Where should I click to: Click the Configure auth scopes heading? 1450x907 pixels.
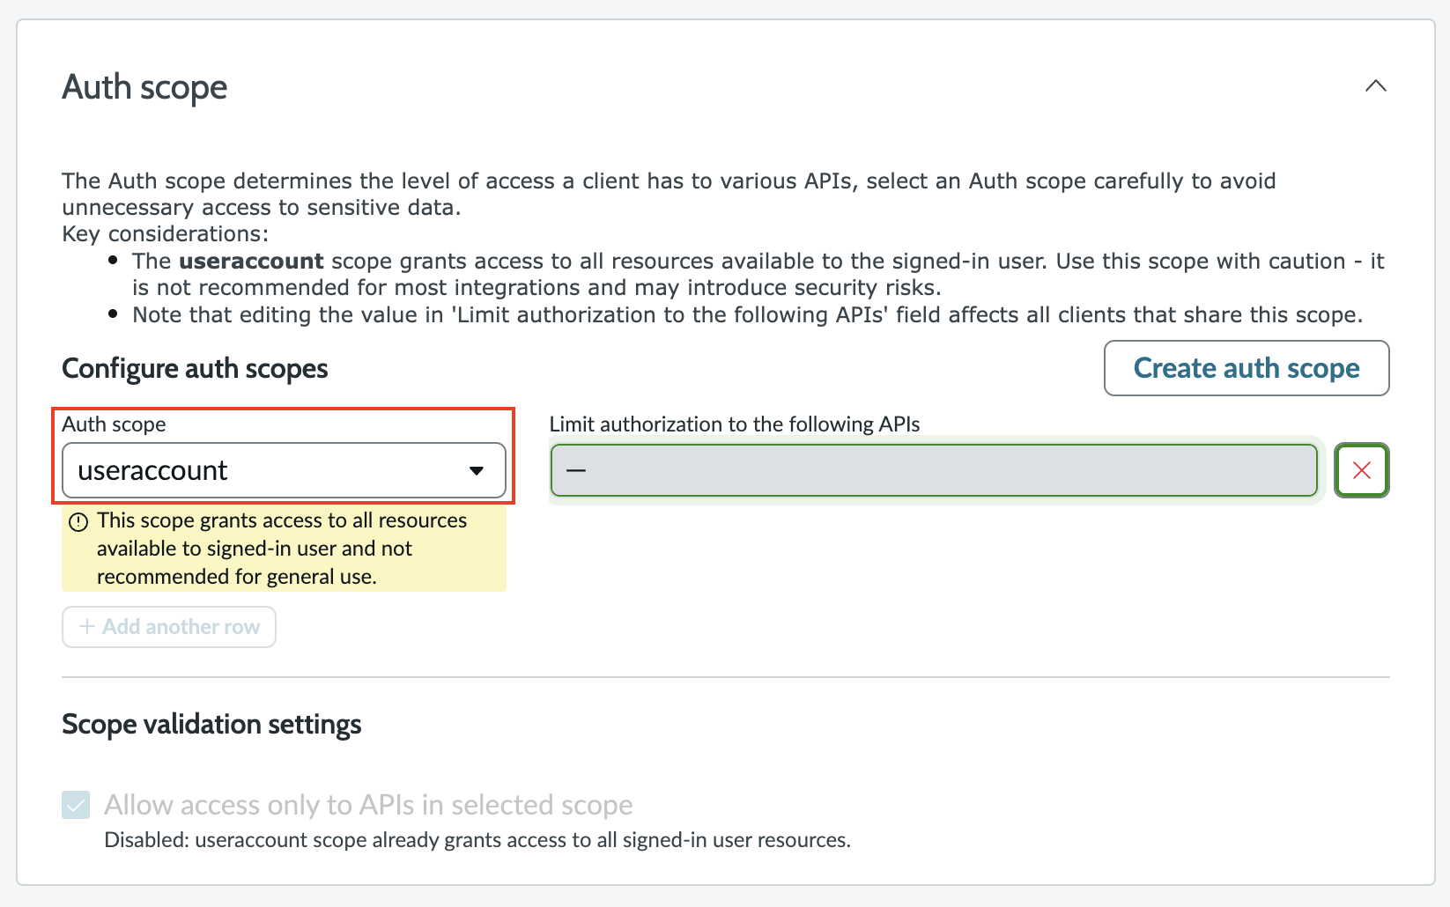(x=195, y=368)
